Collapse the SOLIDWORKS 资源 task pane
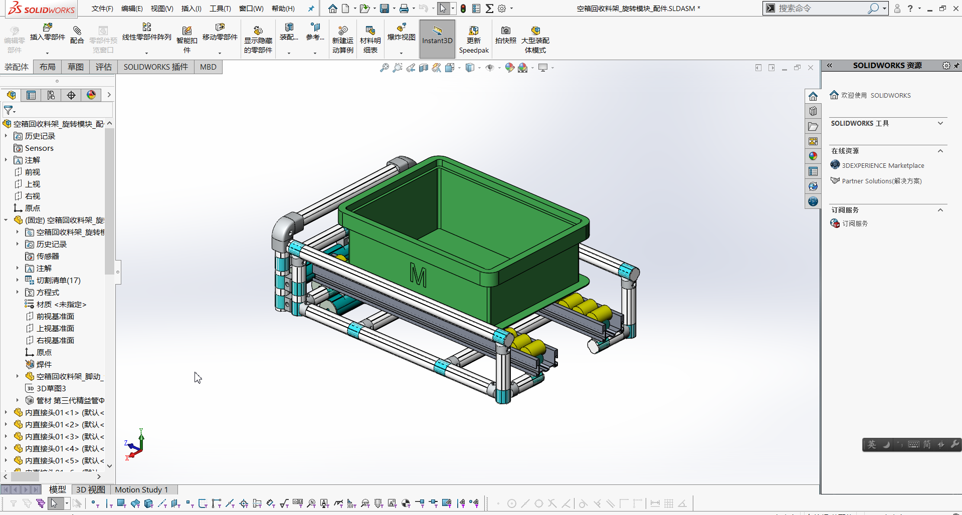The height and width of the screenshot is (515, 962). [830, 66]
